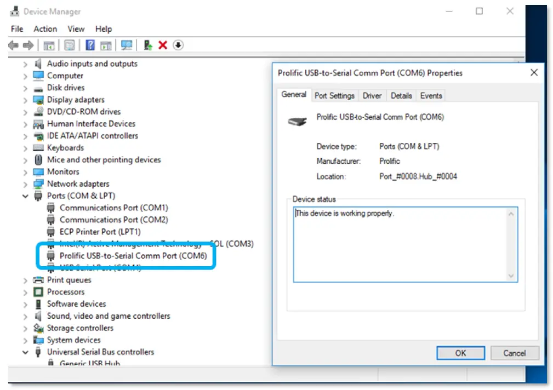Click OK in the Properties dialog

[x=460, y=353]
